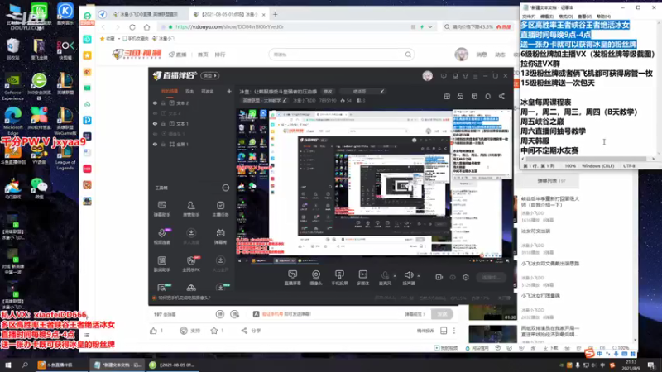Open the 房管助手 tool

(x=191, y=209)
